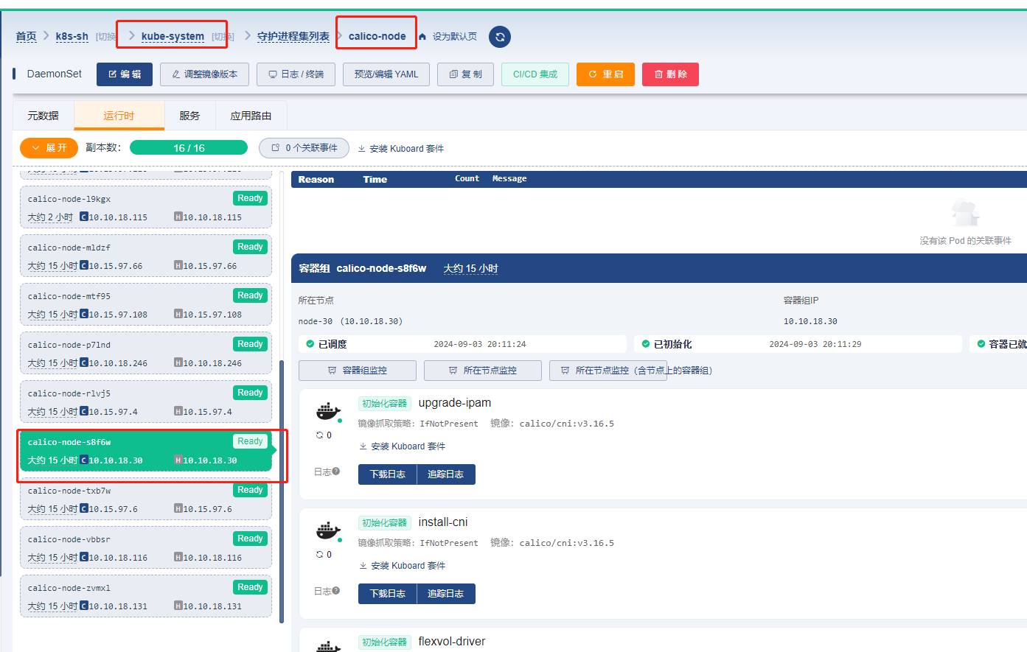Click the refresh icon beside the breadcrumb
This screenshot has width=1027, height=652.
(500, 37)
